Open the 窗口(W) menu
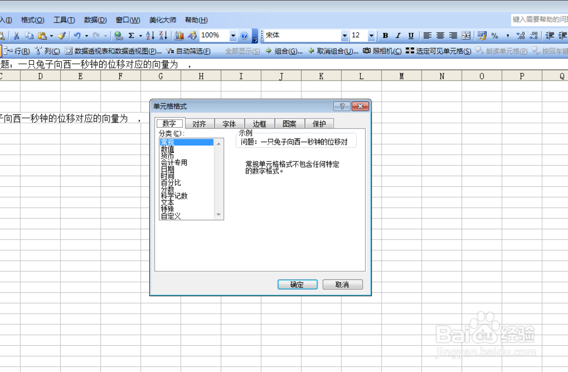 (128, 20)
